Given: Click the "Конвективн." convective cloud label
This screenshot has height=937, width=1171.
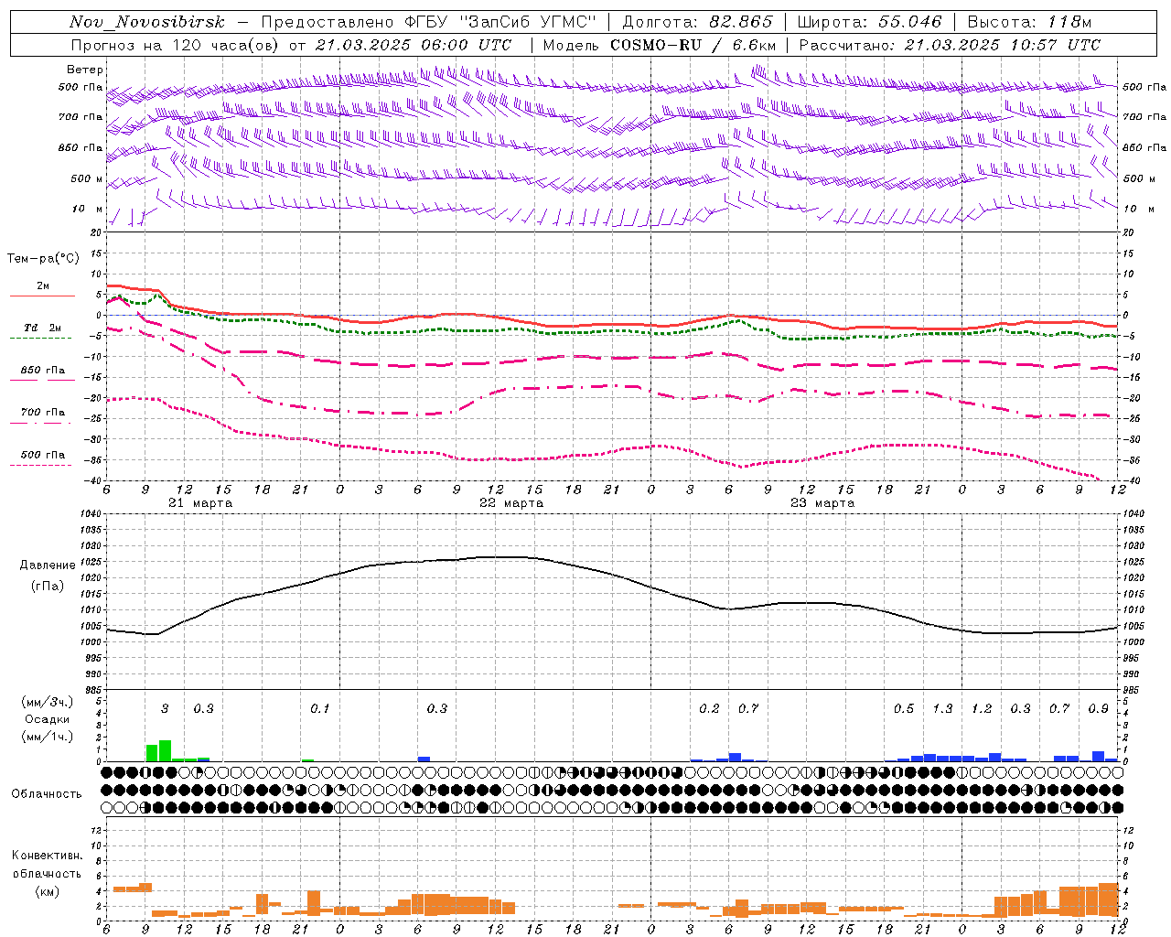Looking at the screenshot, I should coord(47,856).
